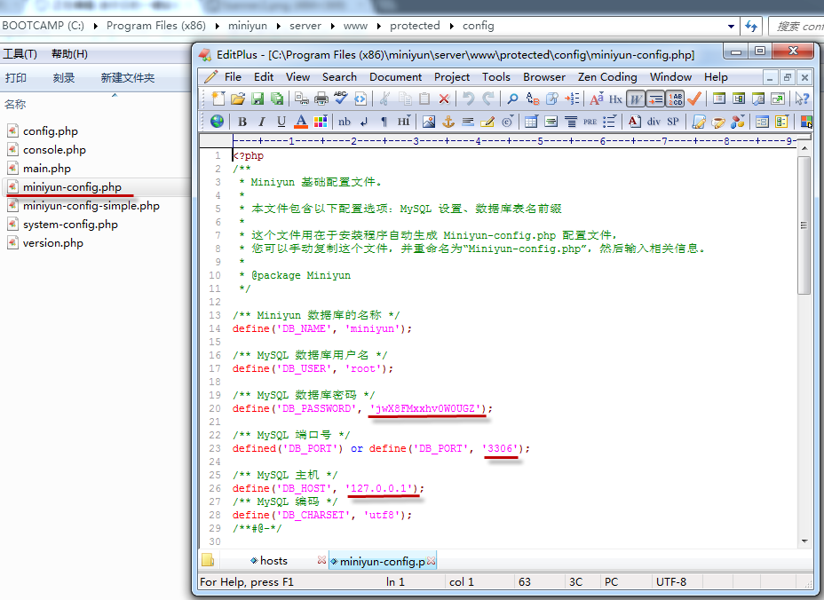Apply Bold with the B icon
824x600 pixels.
[x=242, y=122]
